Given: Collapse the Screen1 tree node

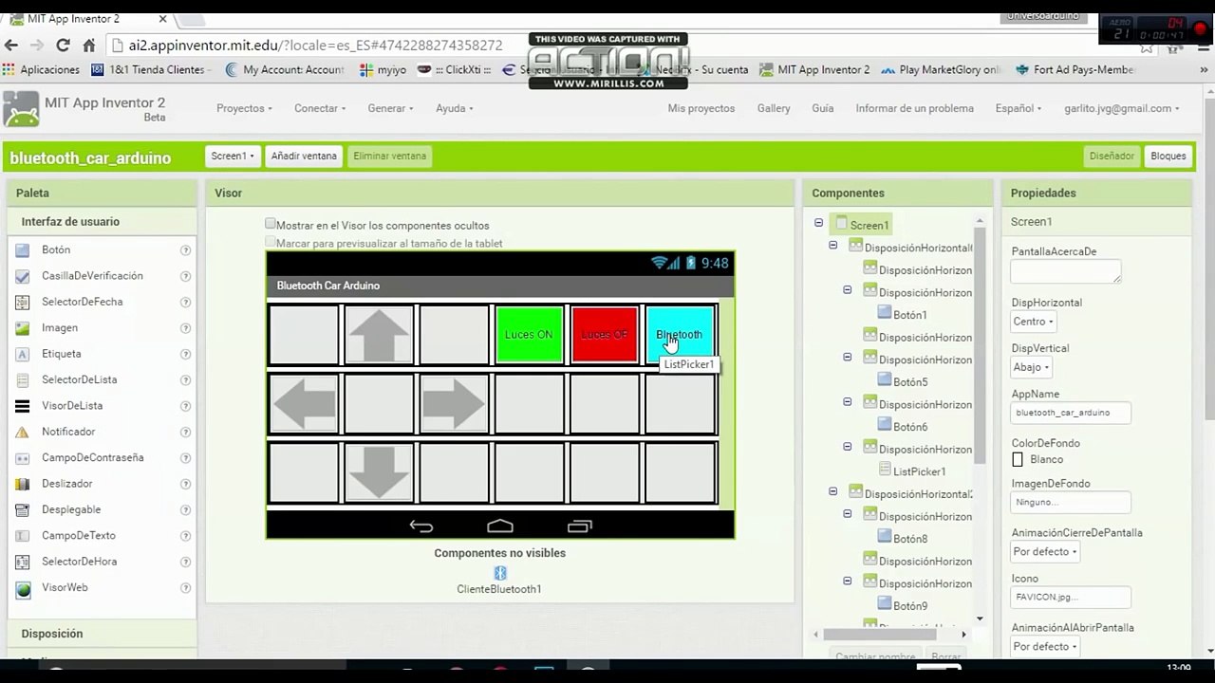Looking at the screenshot, I should click(x=818, y=223).
